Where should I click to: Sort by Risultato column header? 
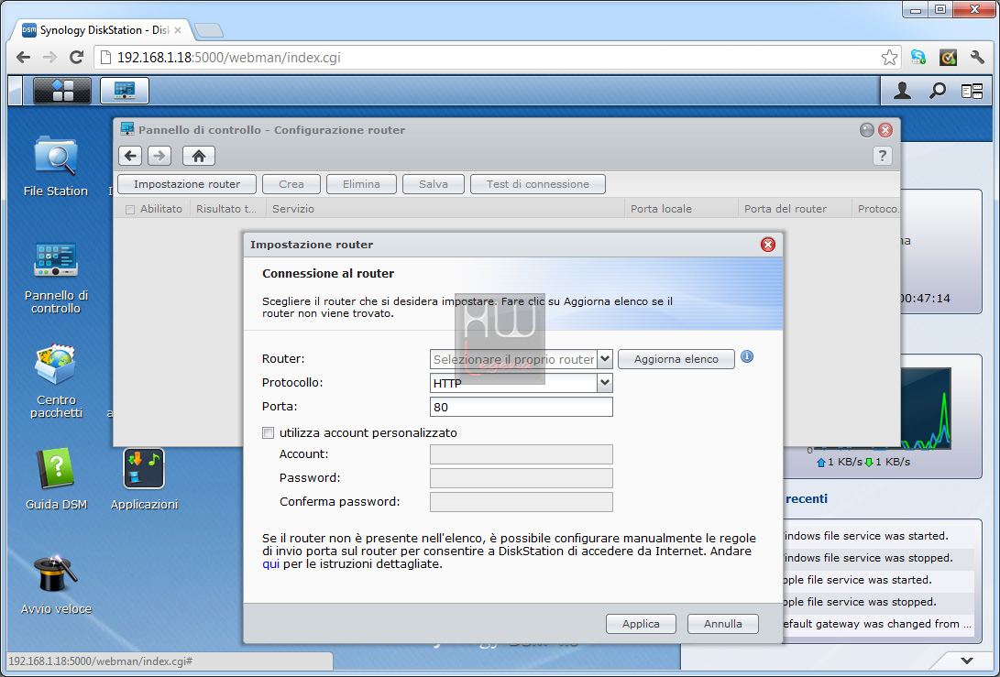coord(227,209)
